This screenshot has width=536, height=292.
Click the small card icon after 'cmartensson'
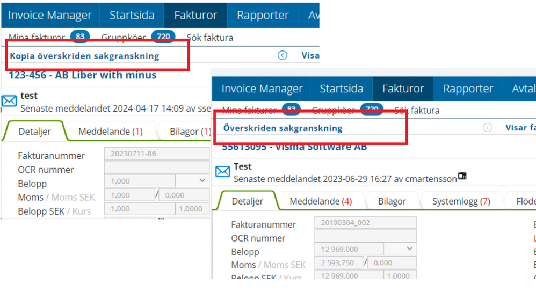click(462, 176)
